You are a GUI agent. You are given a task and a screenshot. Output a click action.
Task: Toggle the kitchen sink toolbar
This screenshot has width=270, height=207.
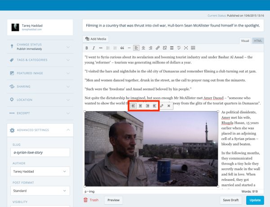[x=193, y=48]
